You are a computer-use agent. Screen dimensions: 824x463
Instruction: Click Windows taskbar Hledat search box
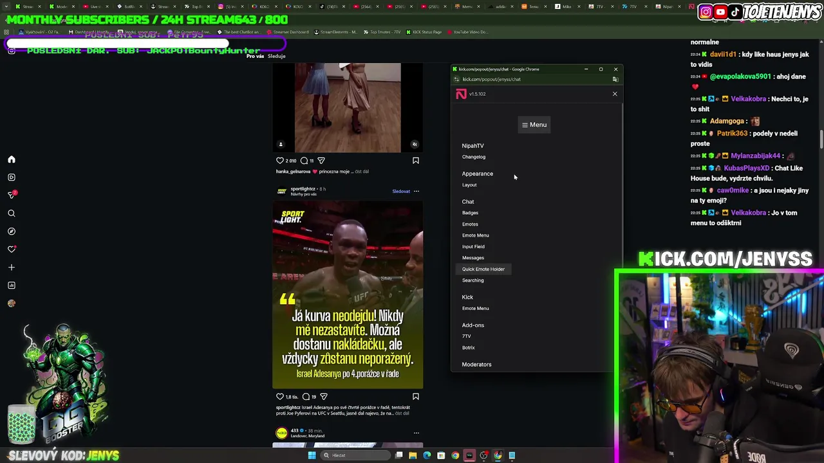pyautogui.click(x=355, y=455)
